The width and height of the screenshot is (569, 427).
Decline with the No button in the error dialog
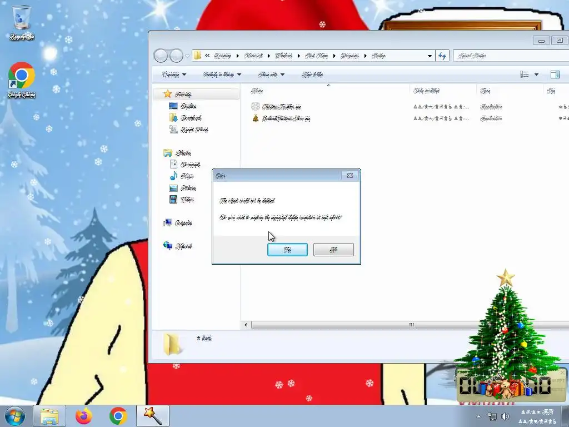tap(333, 250)
